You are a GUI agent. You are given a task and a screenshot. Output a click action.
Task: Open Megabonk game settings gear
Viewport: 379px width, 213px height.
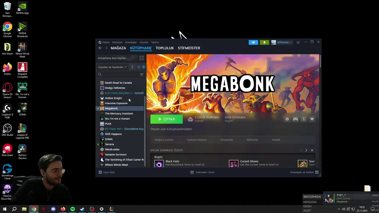[287, 119]
